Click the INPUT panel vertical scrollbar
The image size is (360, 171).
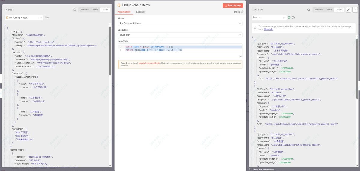pos(110,51)
